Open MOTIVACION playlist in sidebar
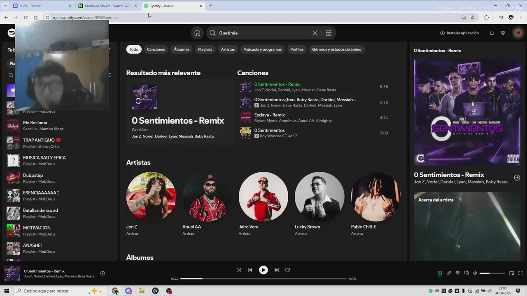Viewport: 527px width, 296px height. tap(59, 231)
